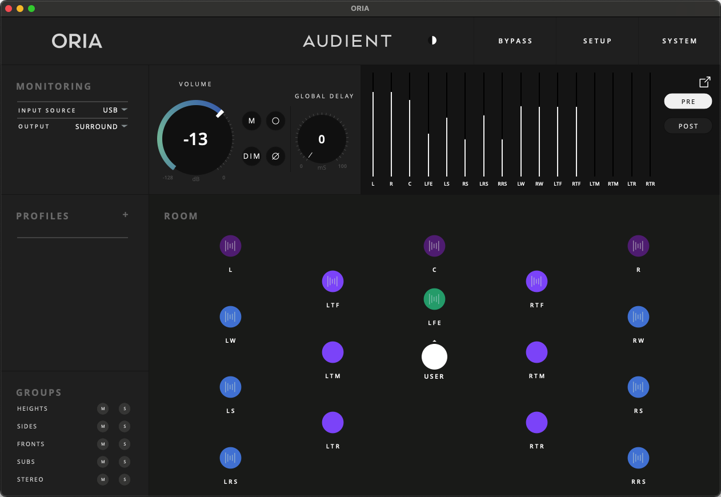Mute the SIDES group
This screenshot has width=721, height=497.
click(x=103, y=426)
